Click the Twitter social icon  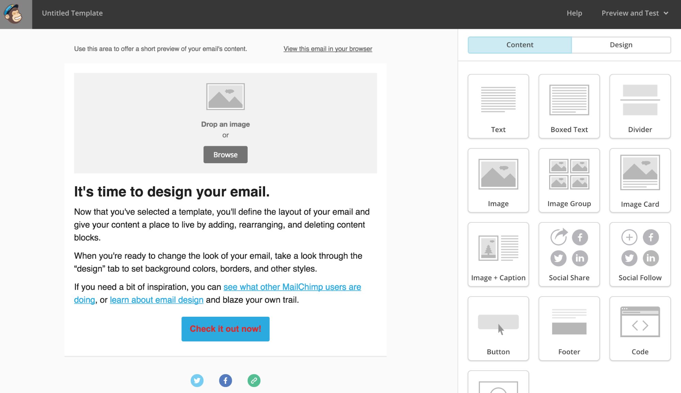point(198,380)
